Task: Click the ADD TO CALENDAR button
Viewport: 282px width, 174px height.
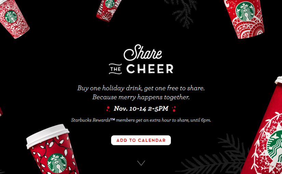Action: click(141, 140)
